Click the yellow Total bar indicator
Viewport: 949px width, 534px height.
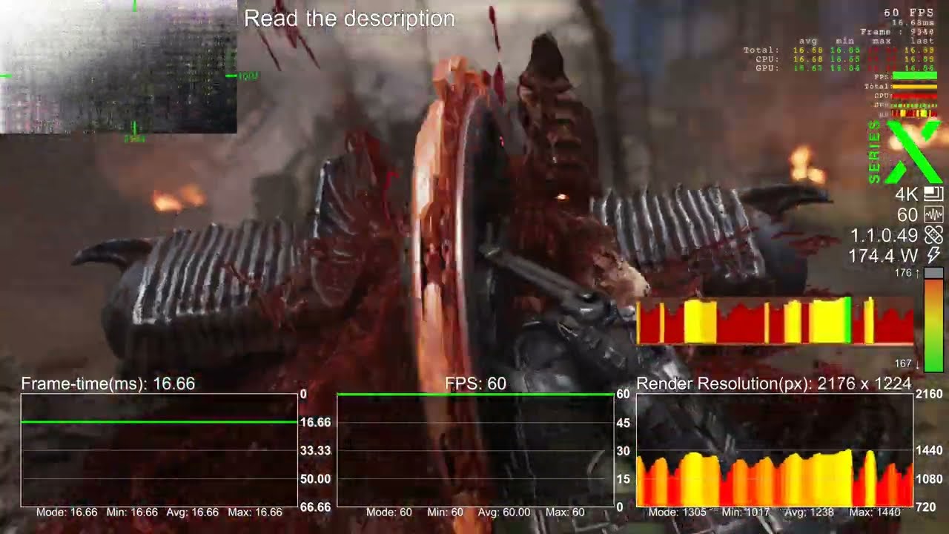[x=915, y=87]
